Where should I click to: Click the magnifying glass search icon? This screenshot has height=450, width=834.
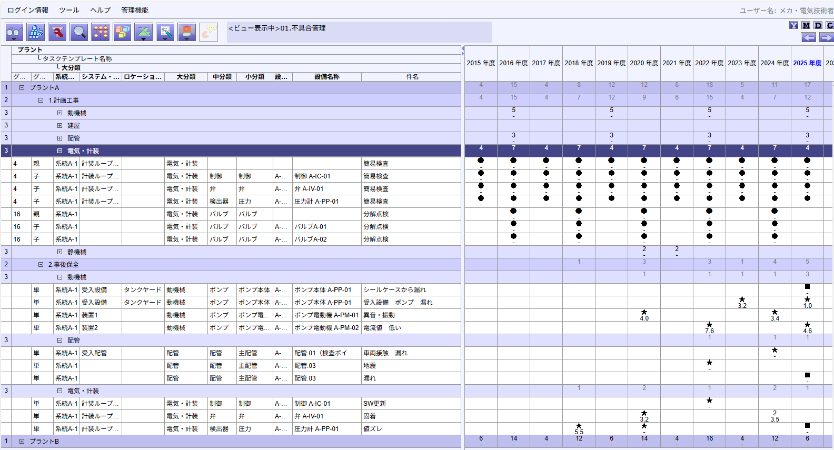click(79, 32)
